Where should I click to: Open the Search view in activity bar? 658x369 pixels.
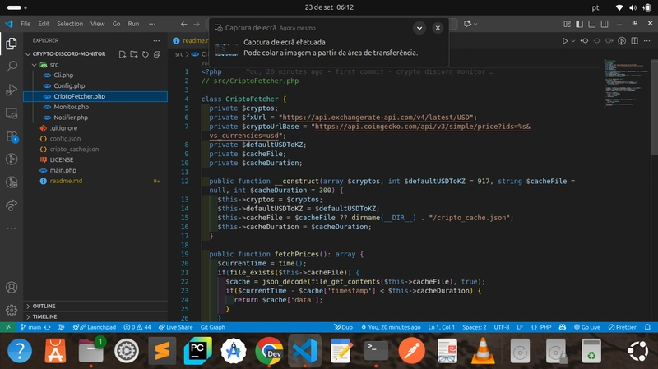tap(12, 65)
